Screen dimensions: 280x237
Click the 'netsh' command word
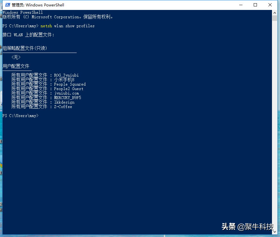tap(46, 26)
